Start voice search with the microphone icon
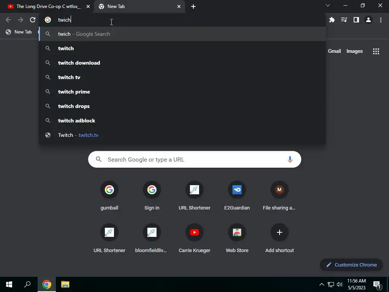Screen dimensions: 389x292 click(x=290, y=159)
